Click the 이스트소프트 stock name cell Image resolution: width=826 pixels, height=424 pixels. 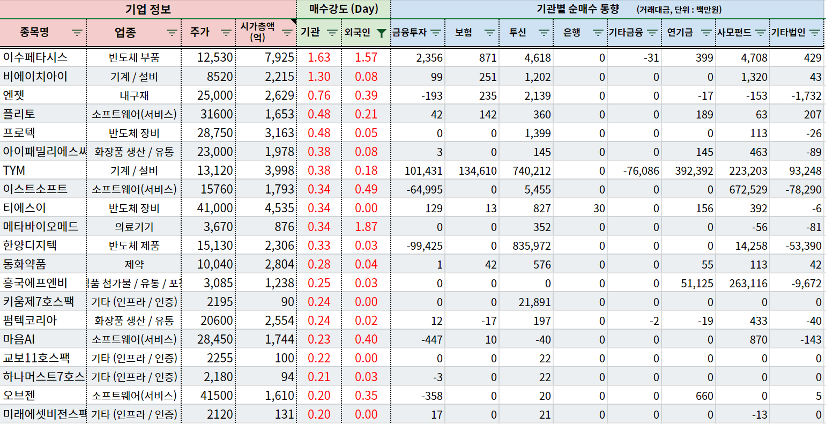43,189
